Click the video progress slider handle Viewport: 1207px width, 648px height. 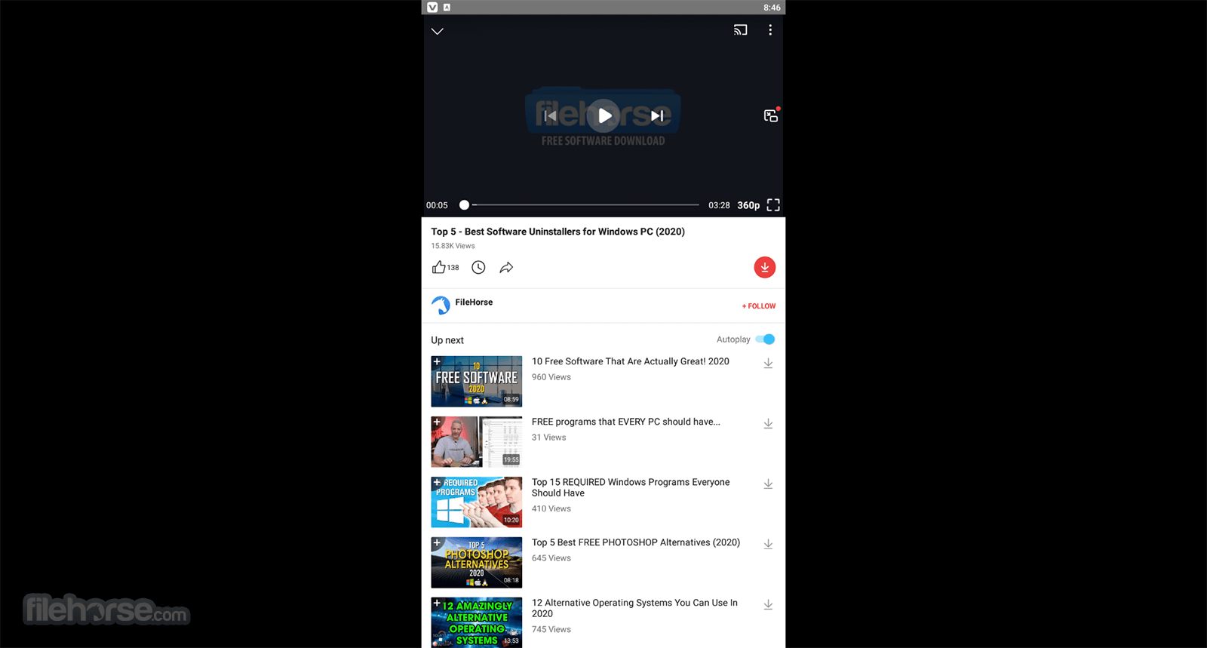[465, 205]
